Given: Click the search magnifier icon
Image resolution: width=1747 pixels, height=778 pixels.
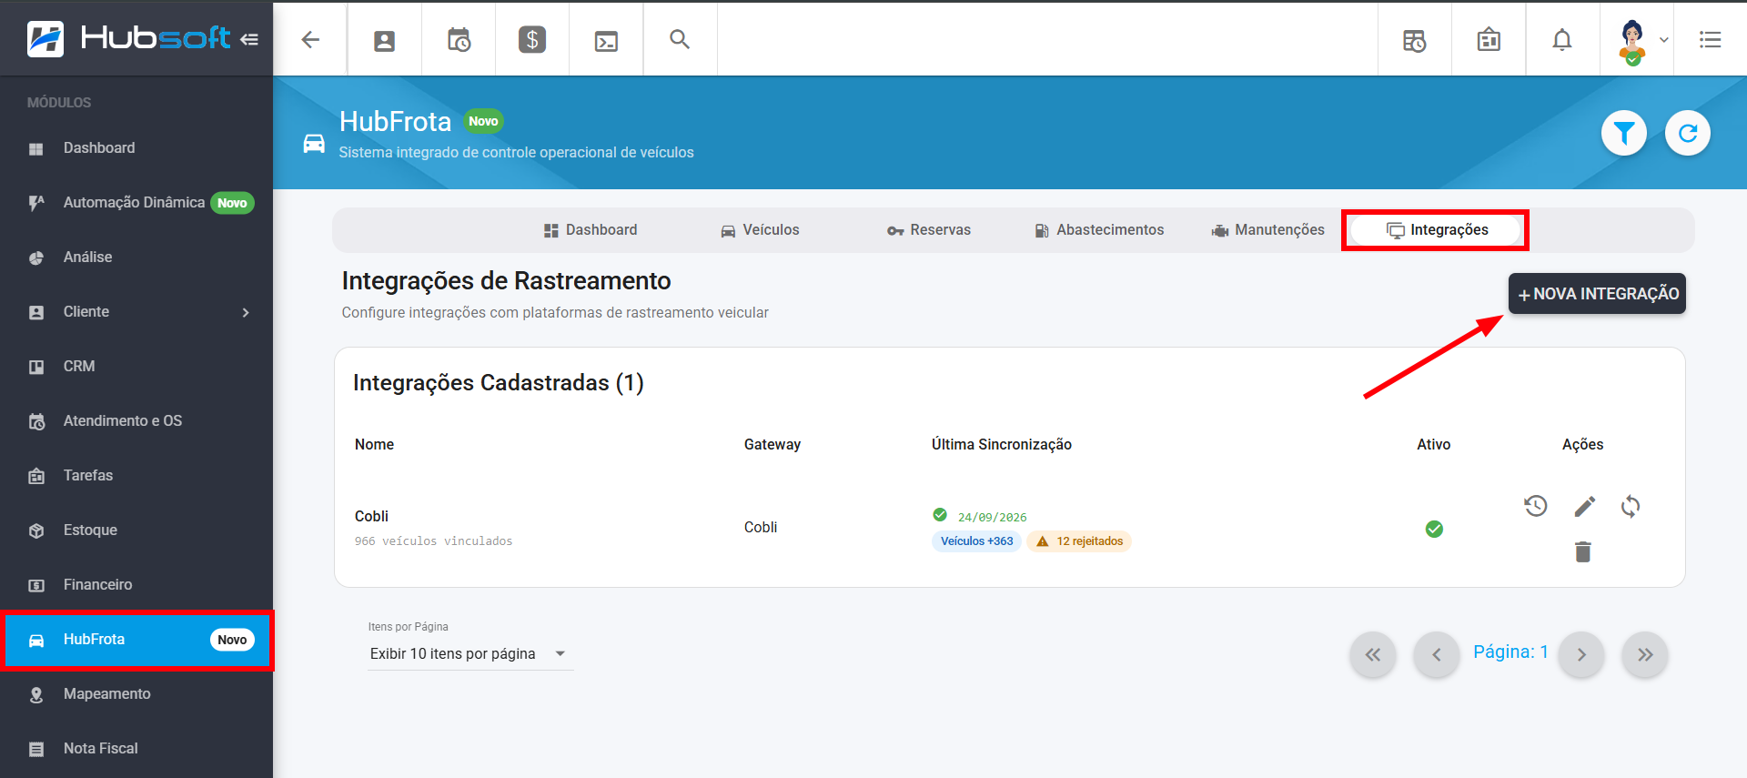Looking at the screenshot, I should click(680, 39).
